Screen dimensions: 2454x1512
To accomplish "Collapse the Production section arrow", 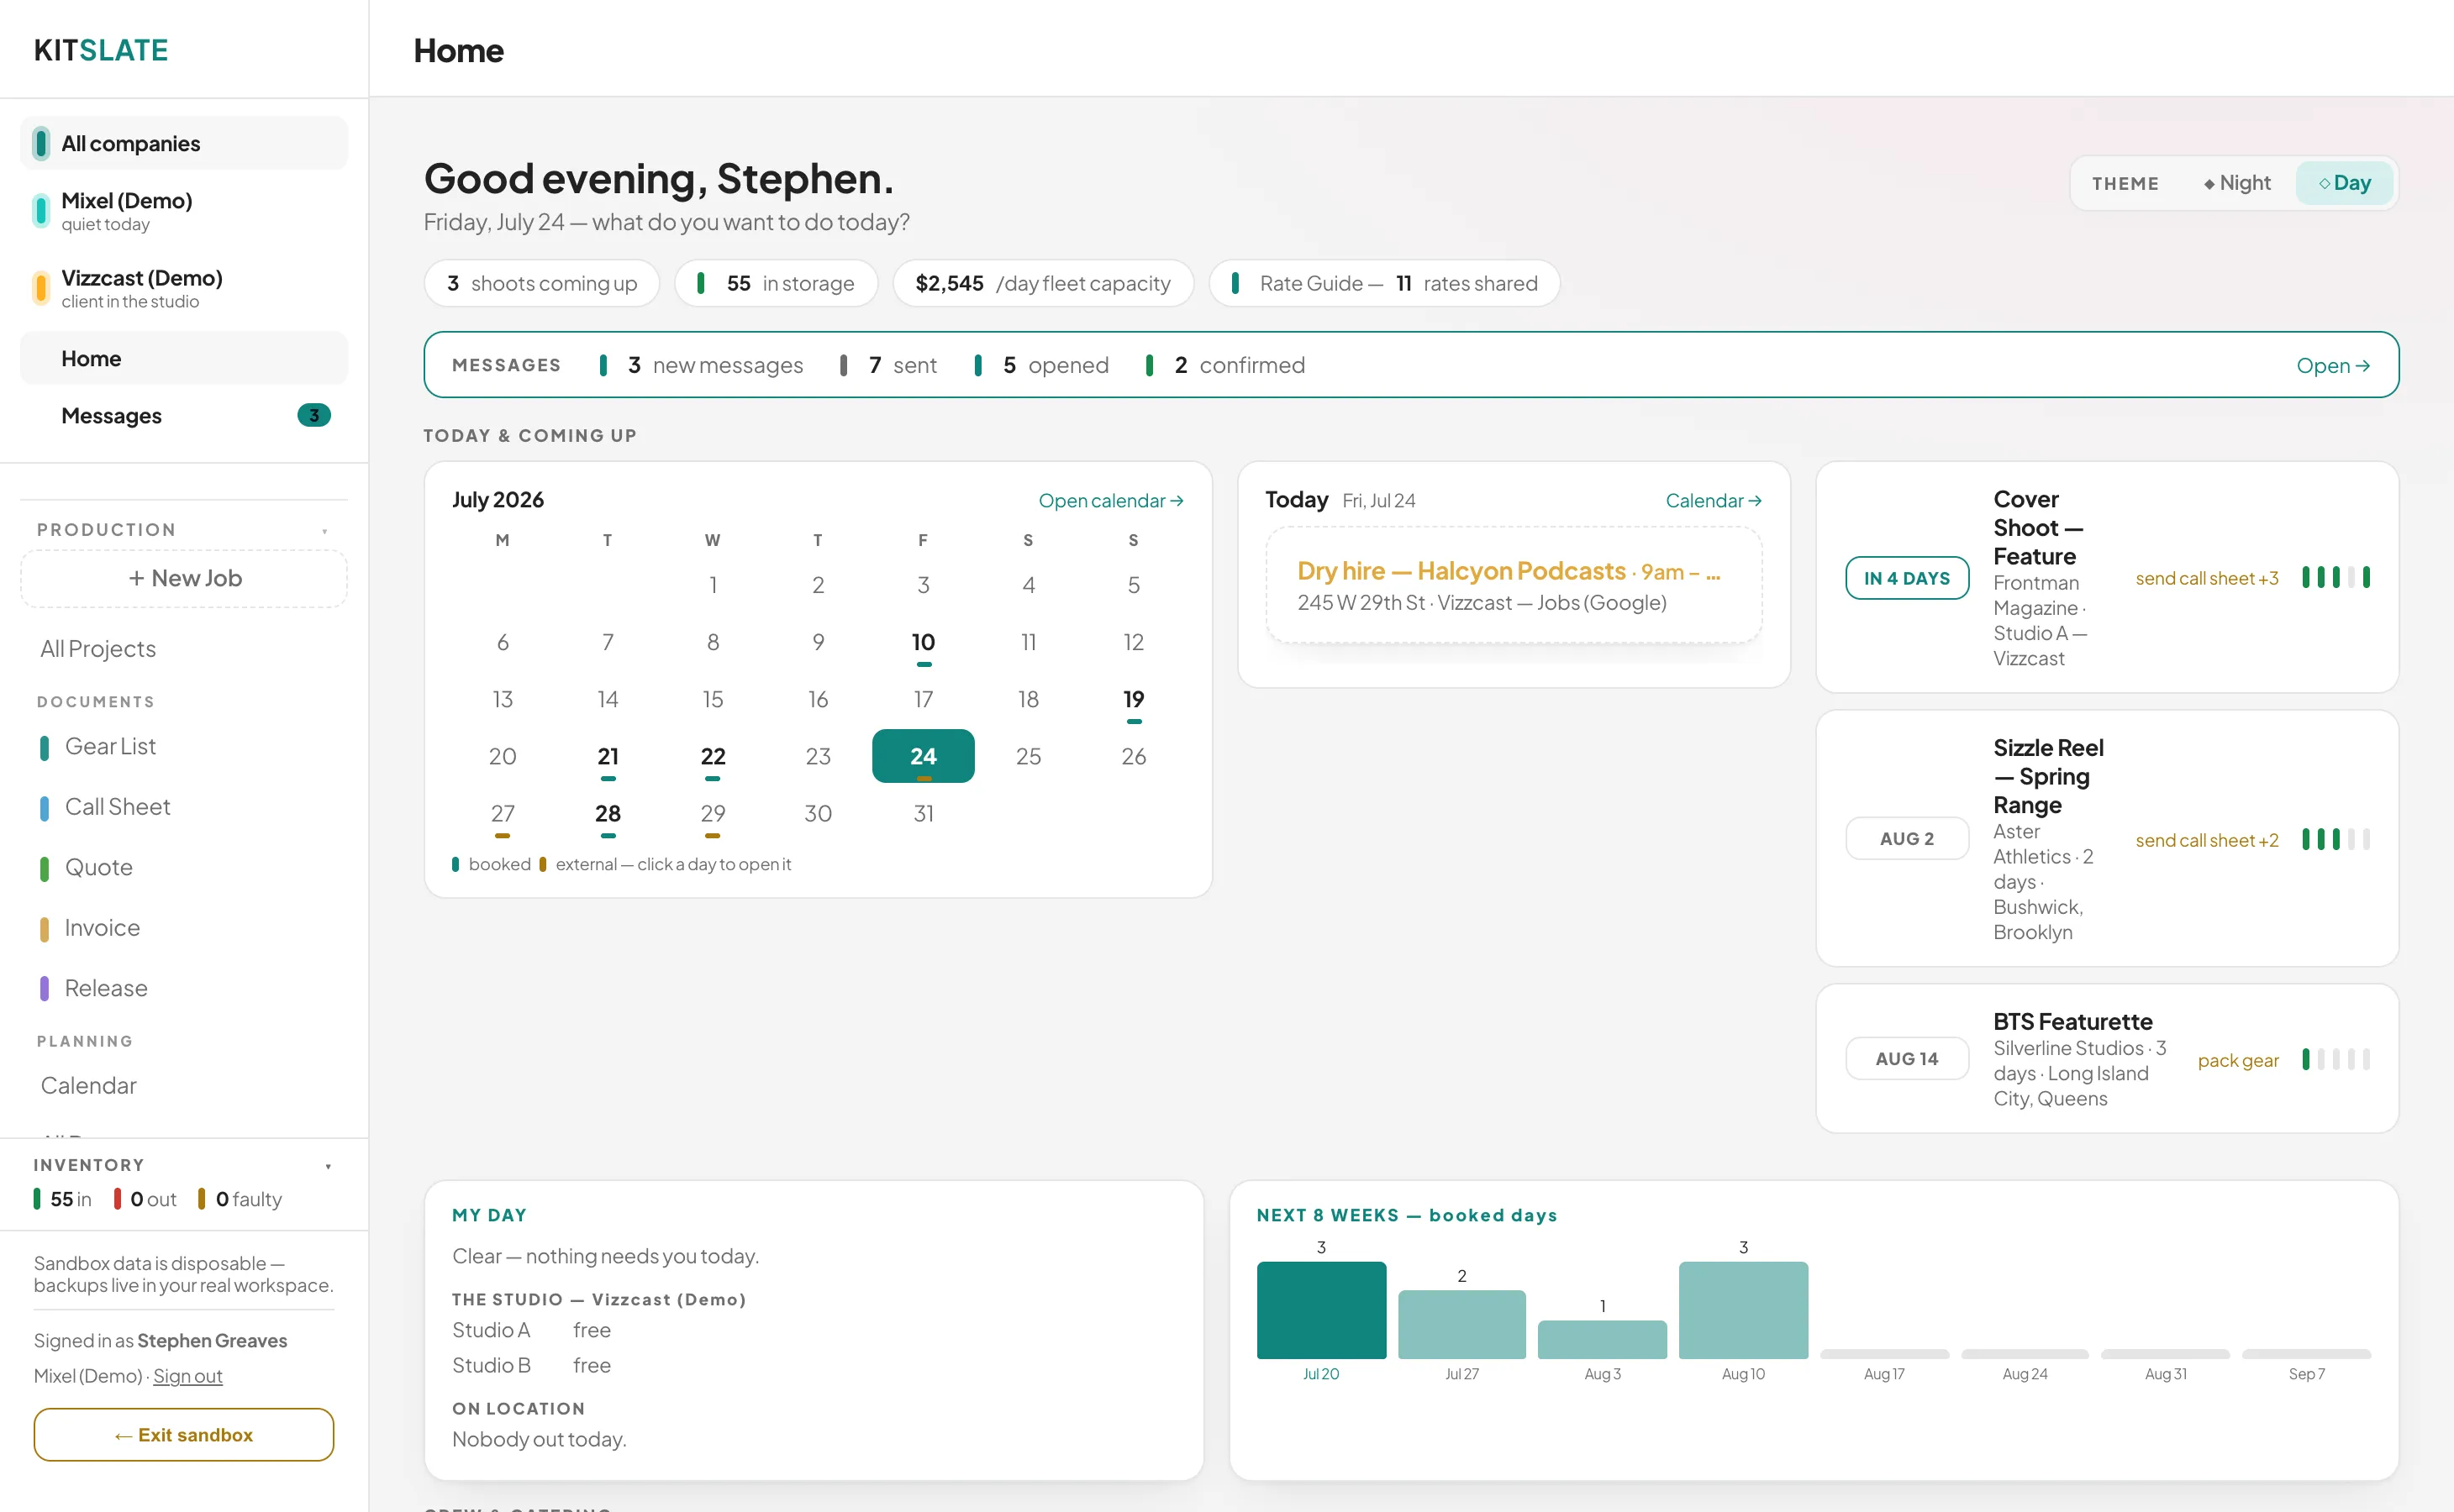I will tap(325, 531).
